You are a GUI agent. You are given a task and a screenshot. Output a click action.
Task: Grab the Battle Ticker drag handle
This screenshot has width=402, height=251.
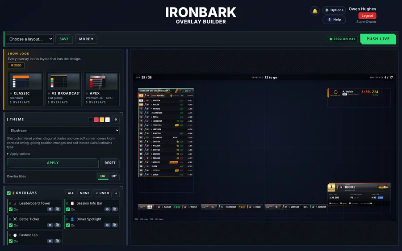coord(10,219)
